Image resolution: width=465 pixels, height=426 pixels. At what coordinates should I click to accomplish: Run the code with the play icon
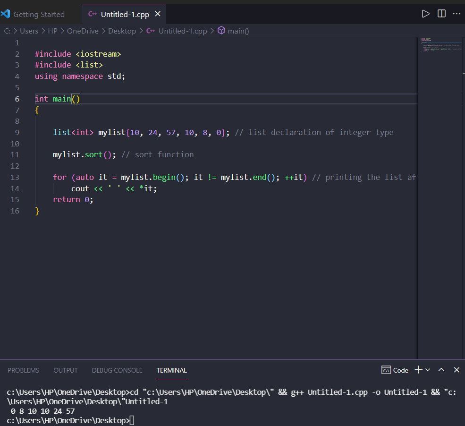425,14
